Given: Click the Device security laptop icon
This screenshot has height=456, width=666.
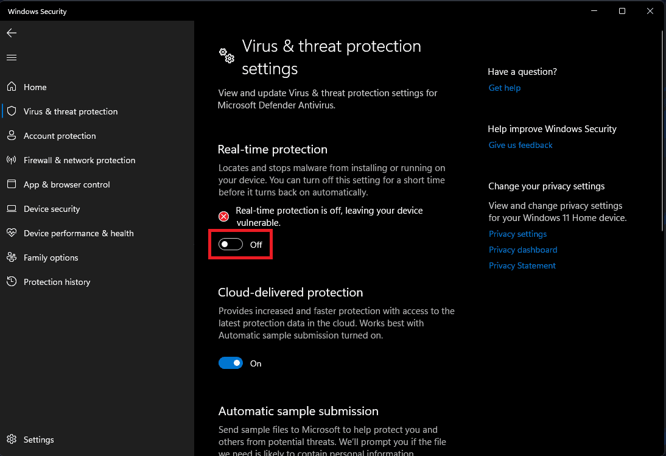Looking at the screenshot, I should point(11,209).
